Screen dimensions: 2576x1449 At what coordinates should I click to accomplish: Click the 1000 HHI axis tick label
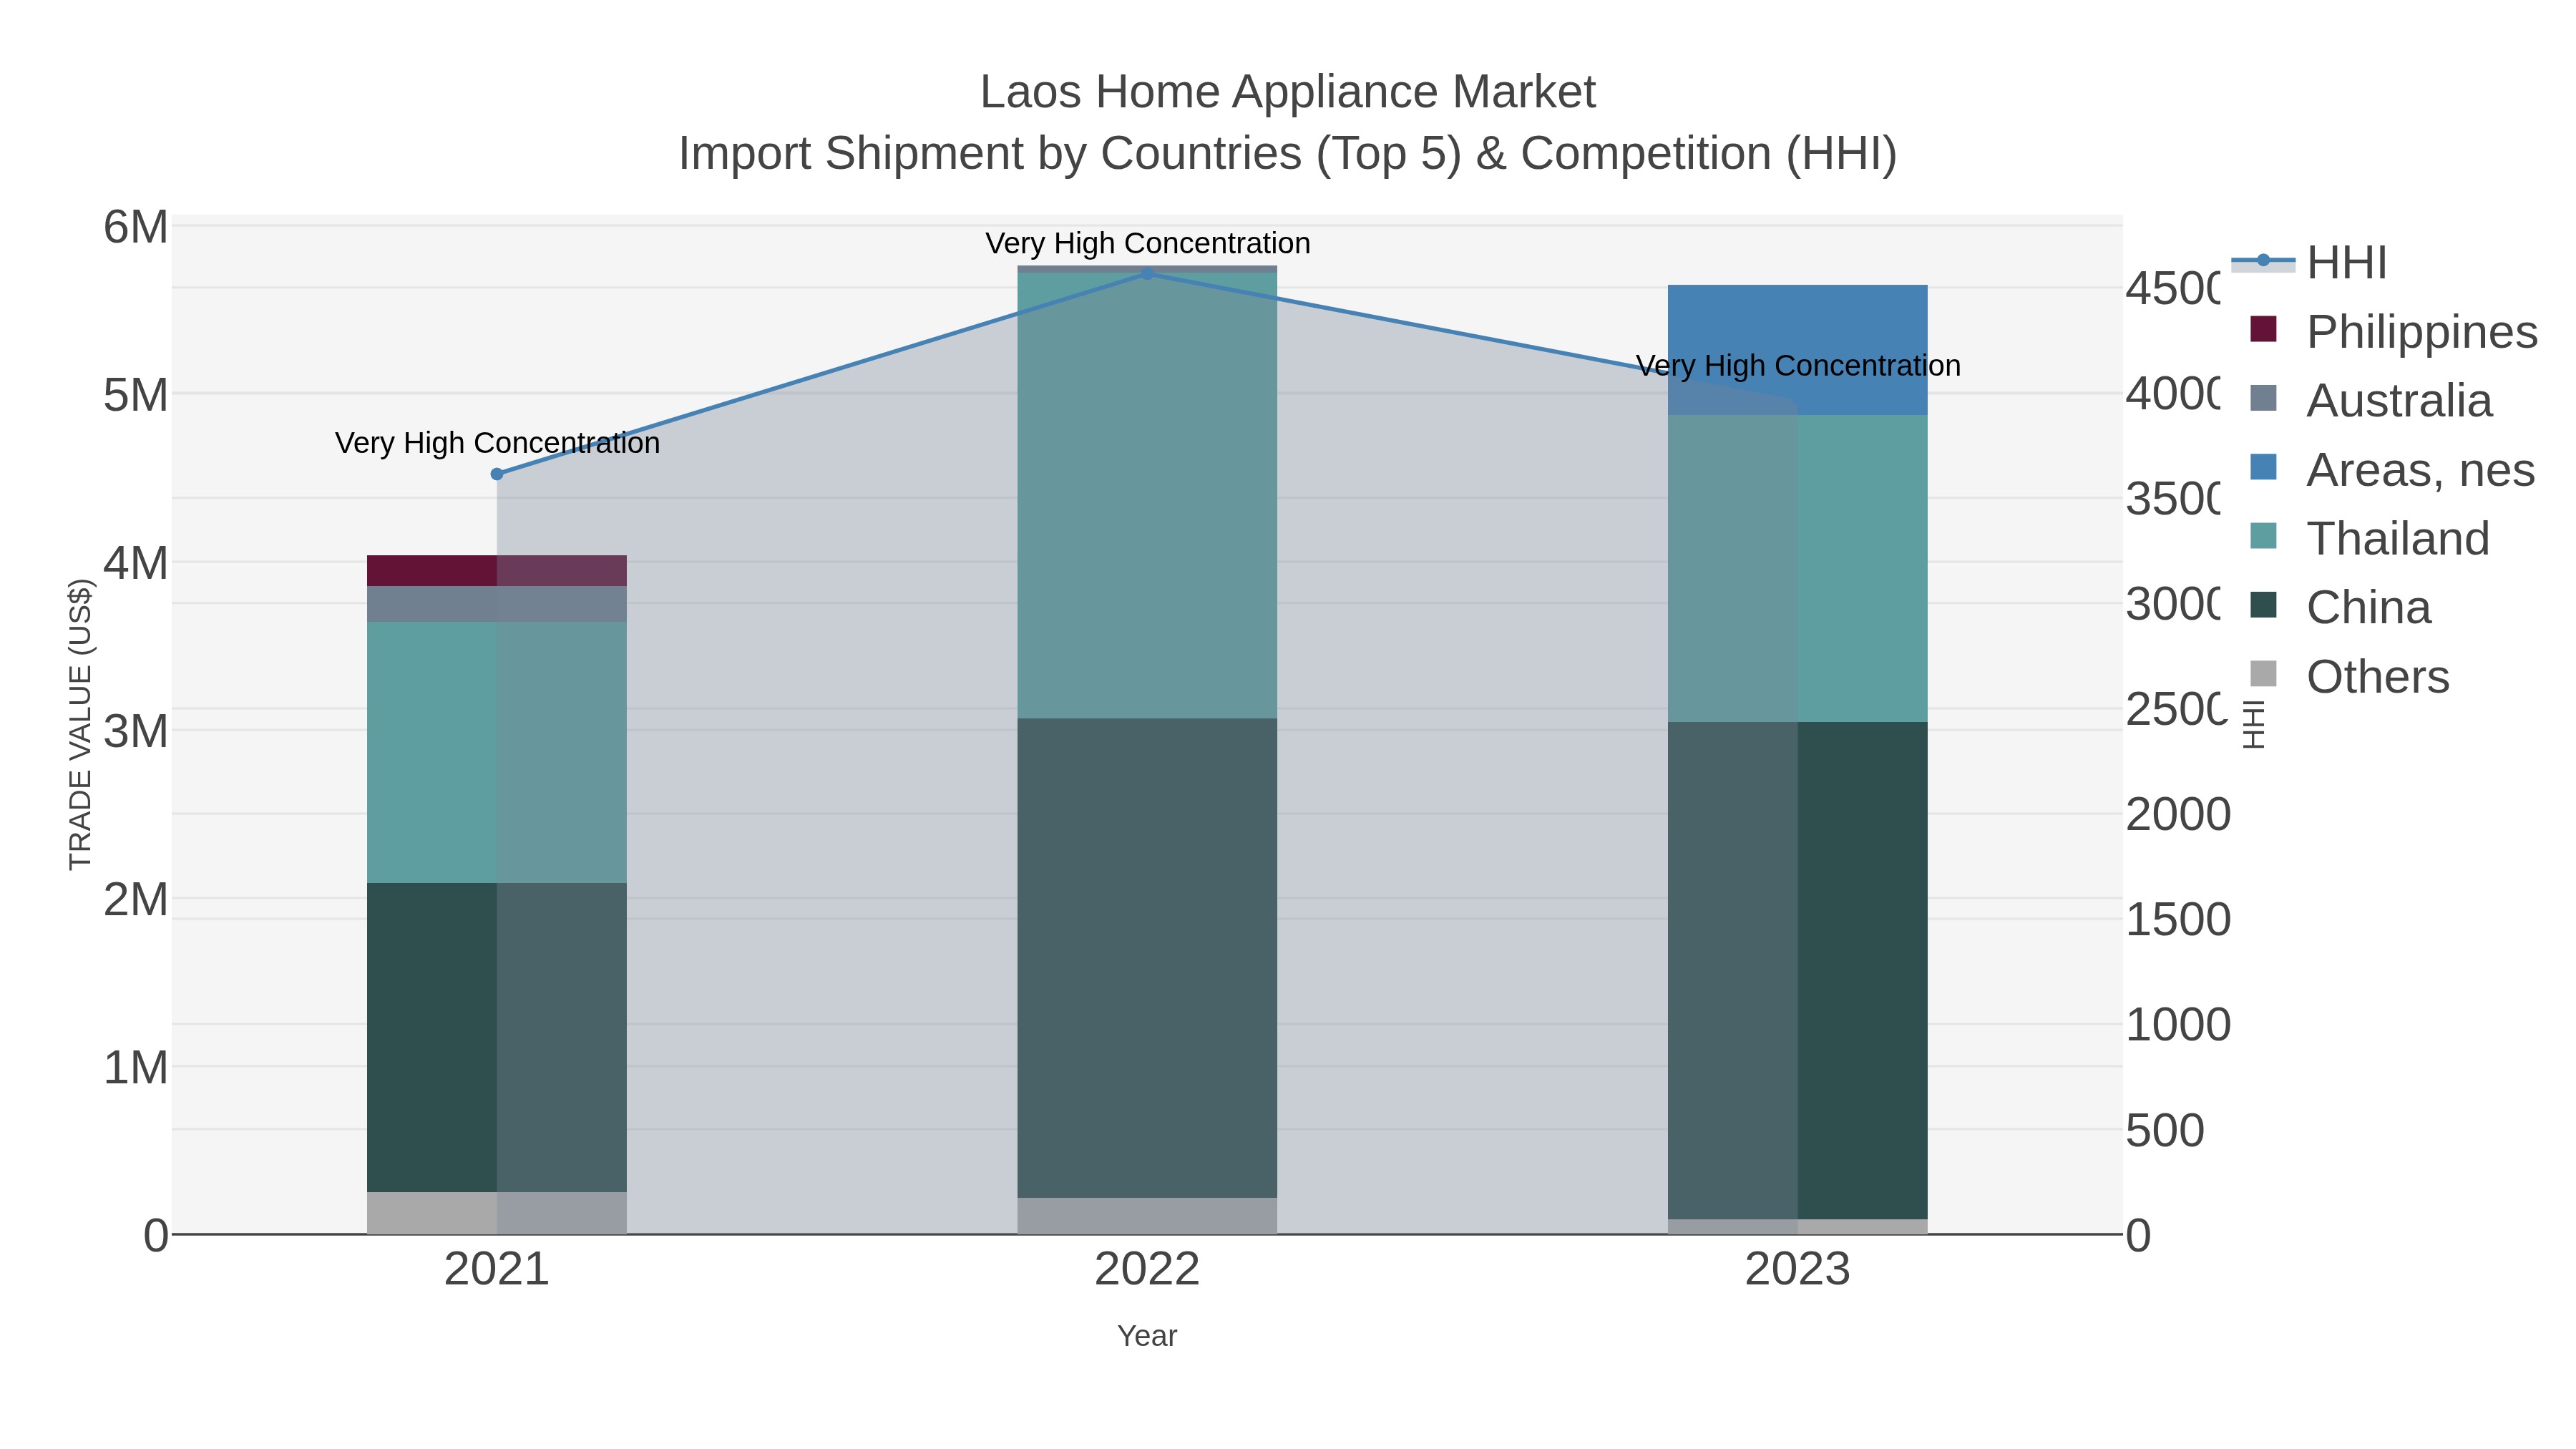coord(2178,1025)
